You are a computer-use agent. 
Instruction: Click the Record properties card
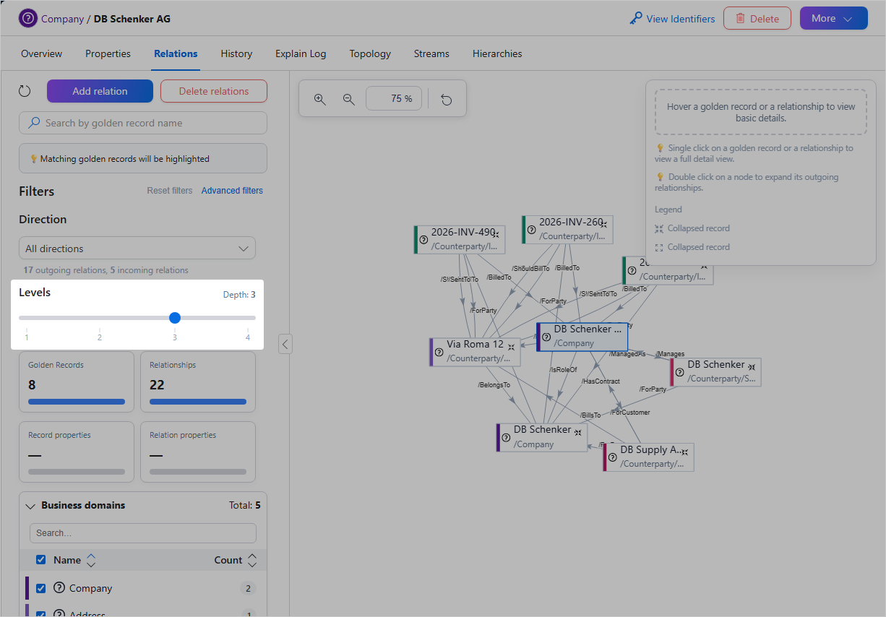77,452
